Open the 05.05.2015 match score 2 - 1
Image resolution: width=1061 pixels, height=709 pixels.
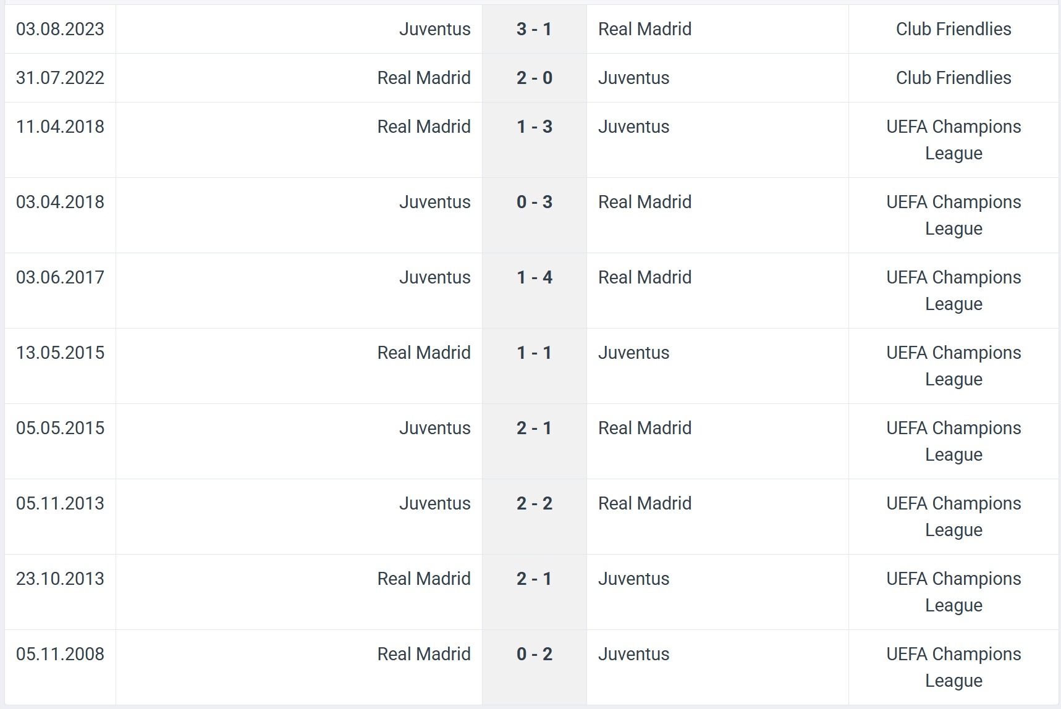point(534,428)
